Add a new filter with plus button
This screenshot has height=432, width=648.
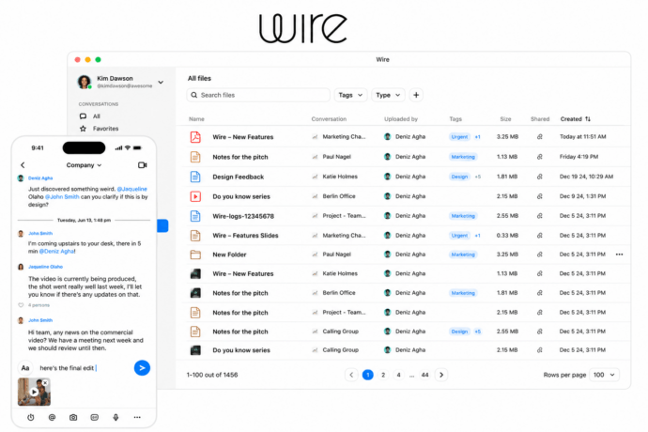(x=416, y=95)
